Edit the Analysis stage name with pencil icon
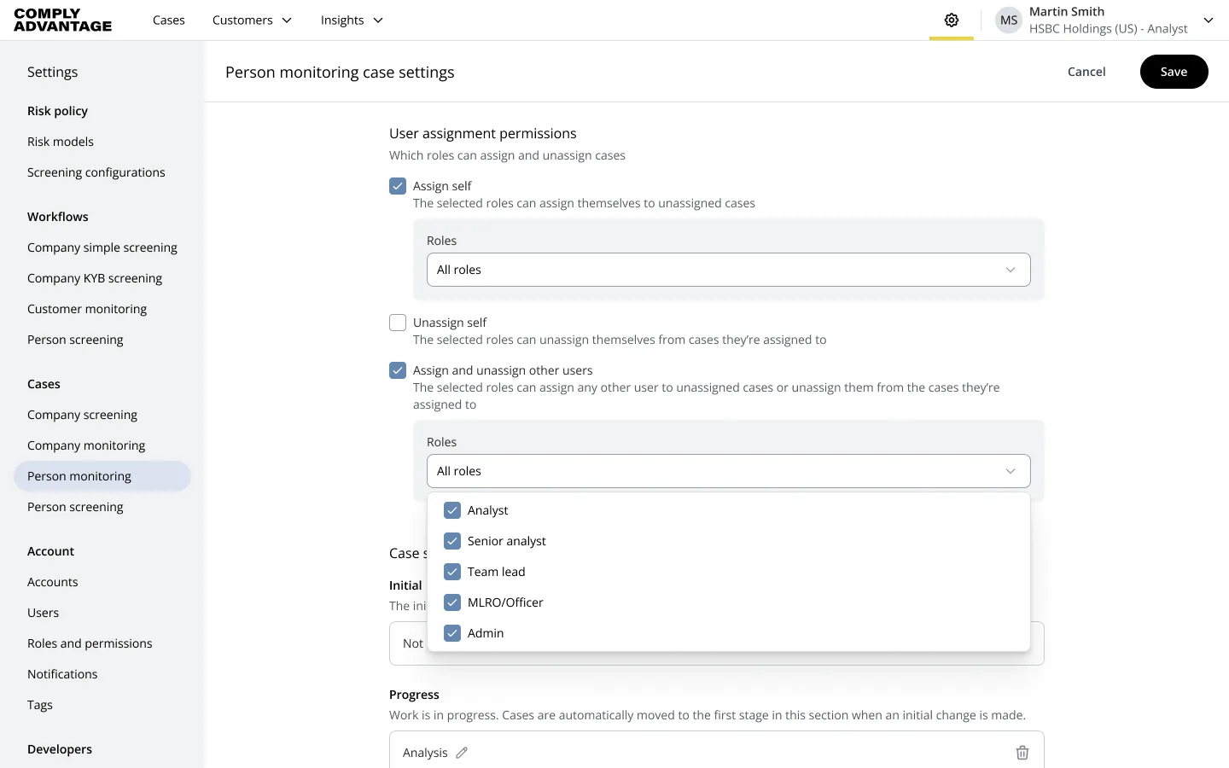Image resolution: width=1229 pixels, height=768 pixels. click(462, 752)
